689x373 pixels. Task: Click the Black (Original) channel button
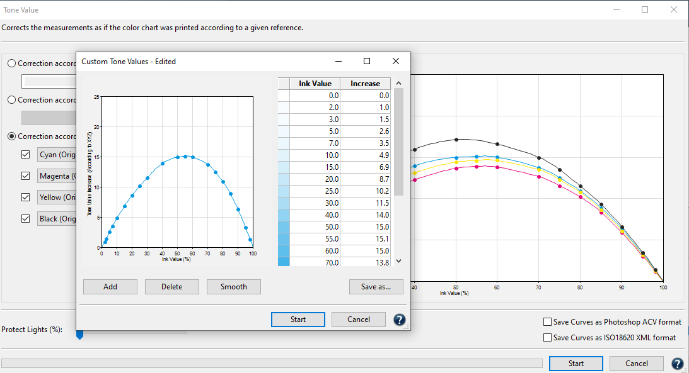coord(57,219)
